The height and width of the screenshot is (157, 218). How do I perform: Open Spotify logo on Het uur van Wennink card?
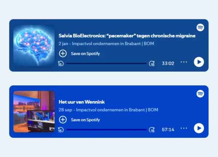tap(200, 94)
